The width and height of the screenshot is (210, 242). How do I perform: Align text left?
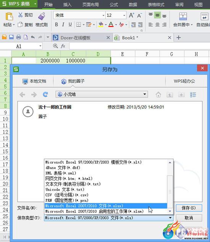point(150,24)
